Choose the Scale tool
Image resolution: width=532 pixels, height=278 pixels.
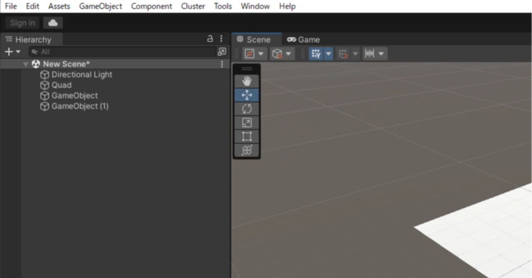click(247, 123)
